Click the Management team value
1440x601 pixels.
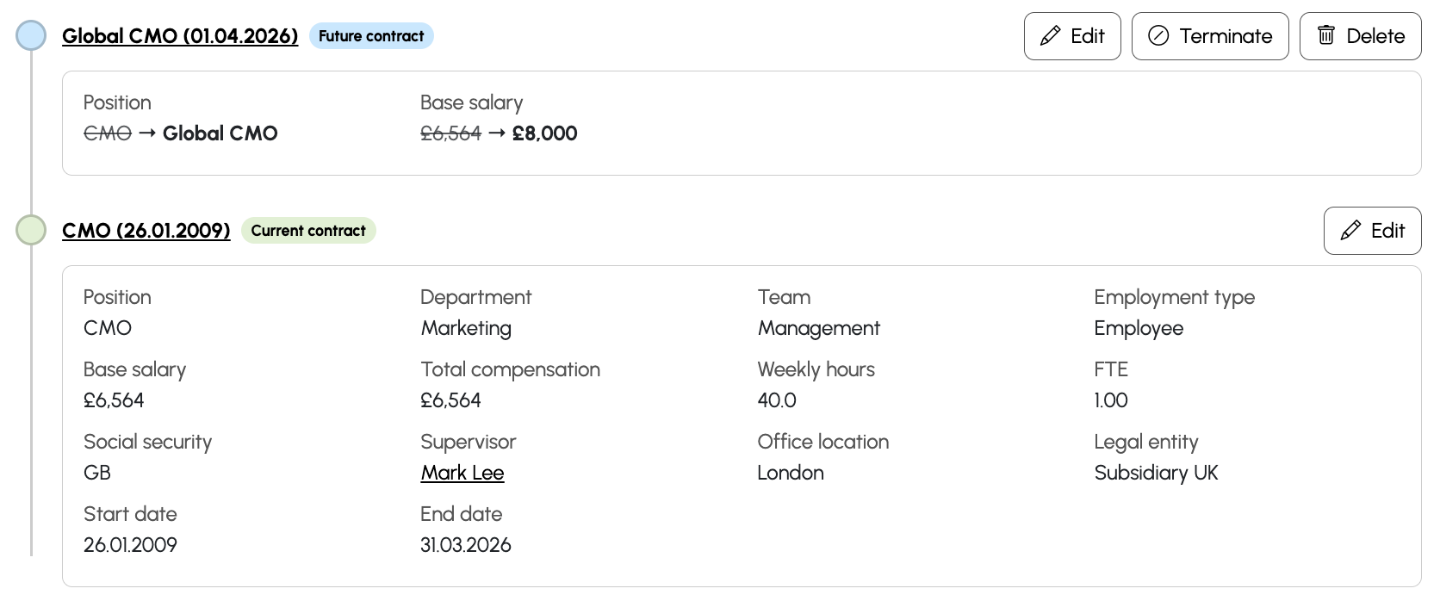point(818,328)
